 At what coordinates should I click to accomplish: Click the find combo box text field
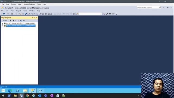coord(90,14)
